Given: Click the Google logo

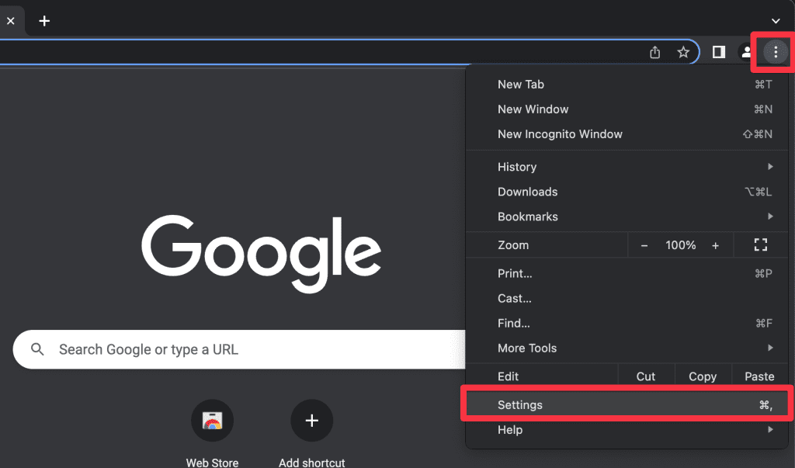Looking at the screenshot, I should point(261,253).
